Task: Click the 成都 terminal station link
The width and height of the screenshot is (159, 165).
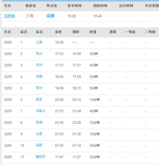Action: pyautogui.click(x=51, y=16)
